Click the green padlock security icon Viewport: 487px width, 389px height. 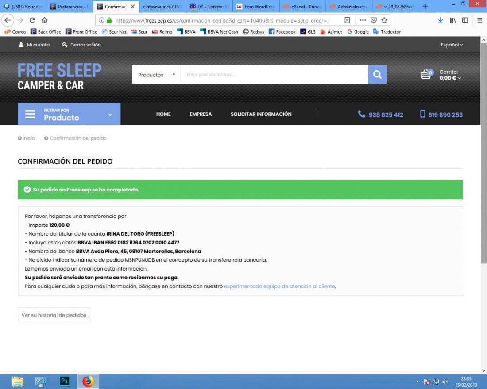click(109, 20)
